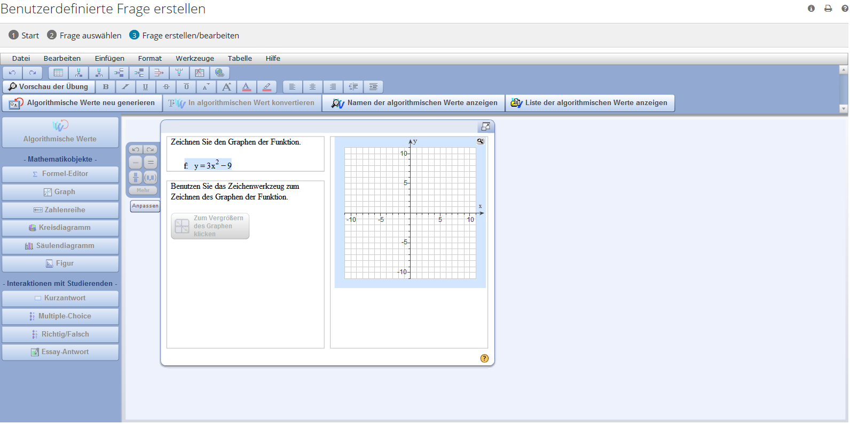Expand Mehr math templates
The image size is (850, 424).
point(143,190)
